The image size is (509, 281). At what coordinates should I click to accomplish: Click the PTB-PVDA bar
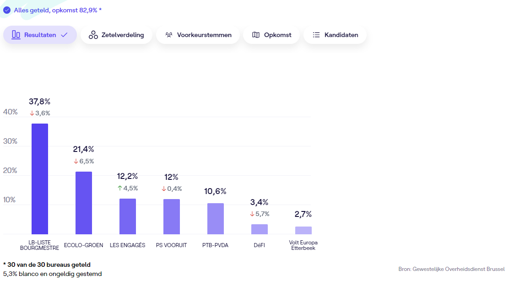[216, 219]
